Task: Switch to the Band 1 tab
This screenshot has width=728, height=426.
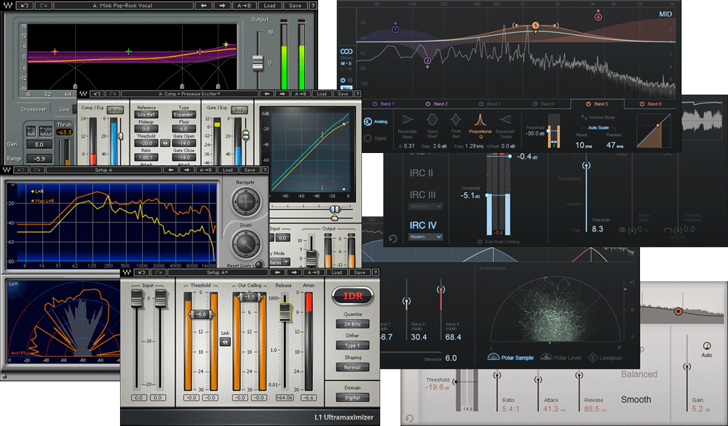Action: (384, 104)
